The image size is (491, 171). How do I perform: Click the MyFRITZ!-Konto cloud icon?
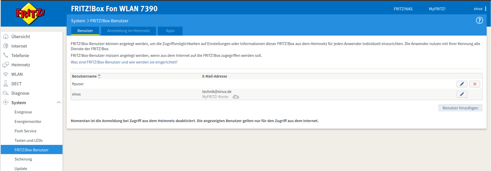point(236,97)
